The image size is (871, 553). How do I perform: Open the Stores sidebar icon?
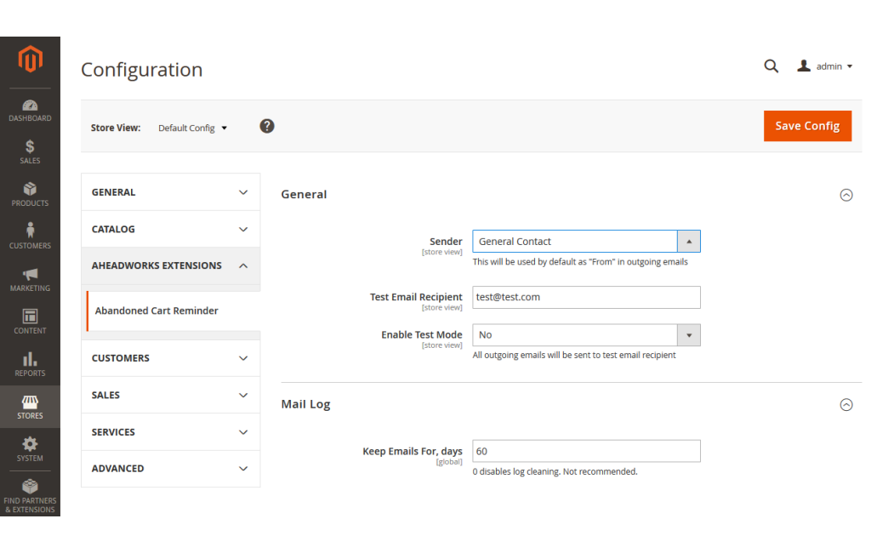coord(30,407)
